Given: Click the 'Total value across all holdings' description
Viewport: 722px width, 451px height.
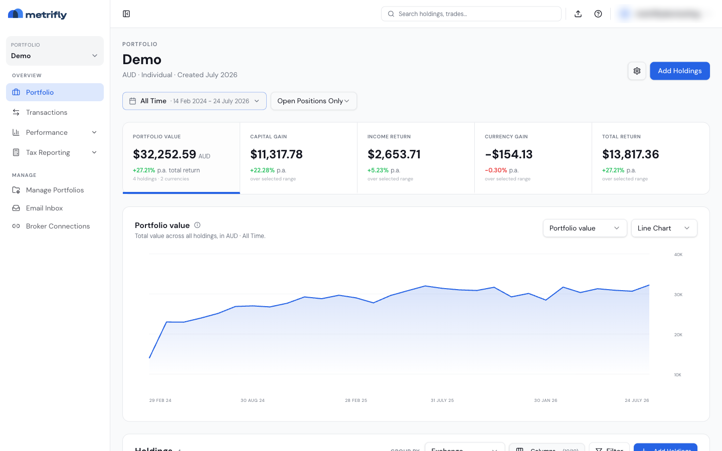Looking at the screenshot, I should tap(200, 236).
